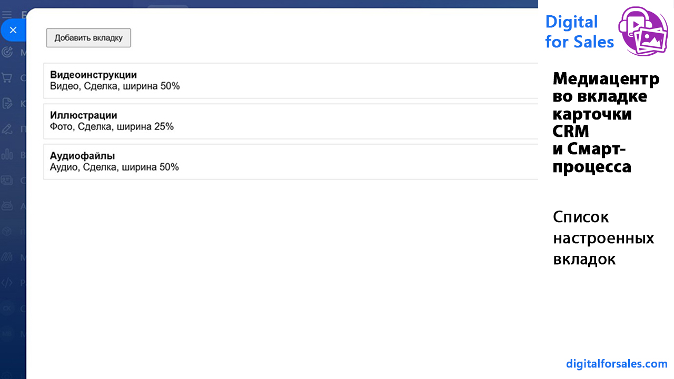Click the pencil signature icon in sidebar
The image size is (674, 379).
pos(7,128)
